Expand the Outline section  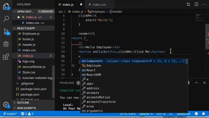33,103
